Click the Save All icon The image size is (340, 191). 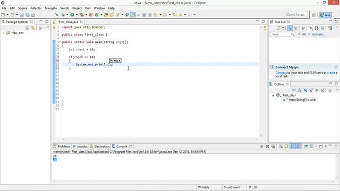(x=28, y=15)
